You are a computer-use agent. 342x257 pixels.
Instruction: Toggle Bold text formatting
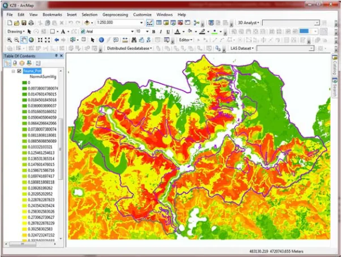(153, 32)
